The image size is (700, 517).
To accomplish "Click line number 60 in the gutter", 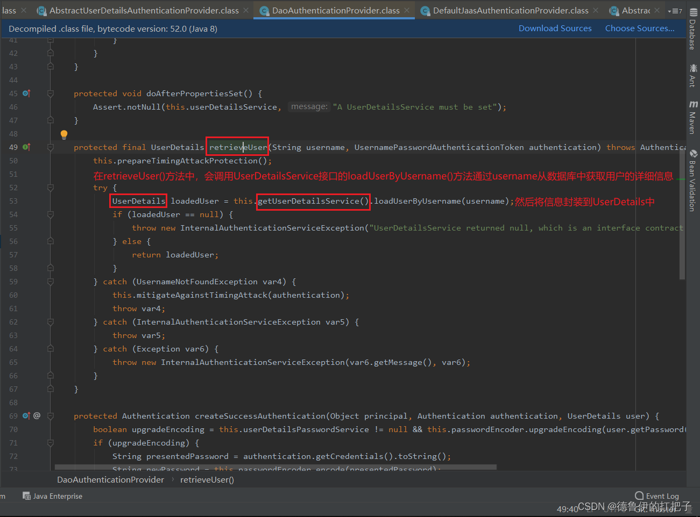I will click(x=13, y=295).
